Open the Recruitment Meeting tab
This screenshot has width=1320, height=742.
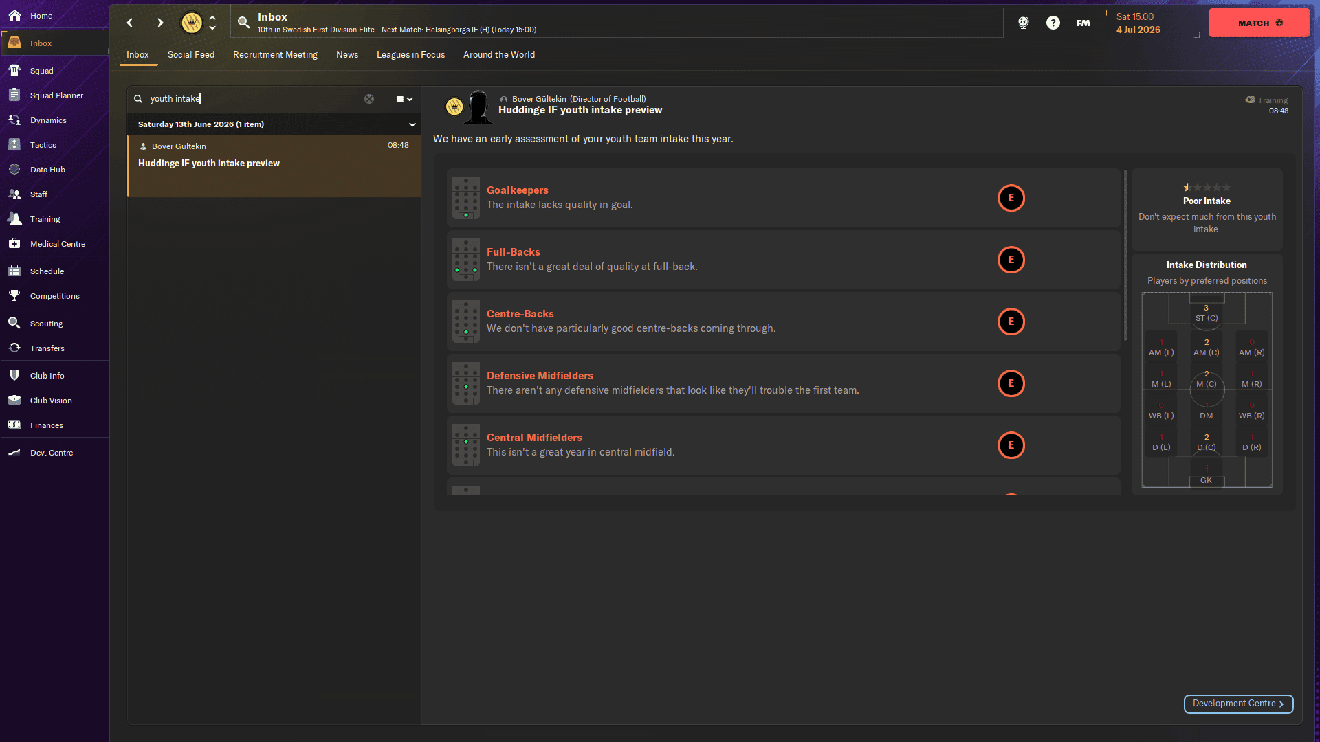(x=275, y=55)
